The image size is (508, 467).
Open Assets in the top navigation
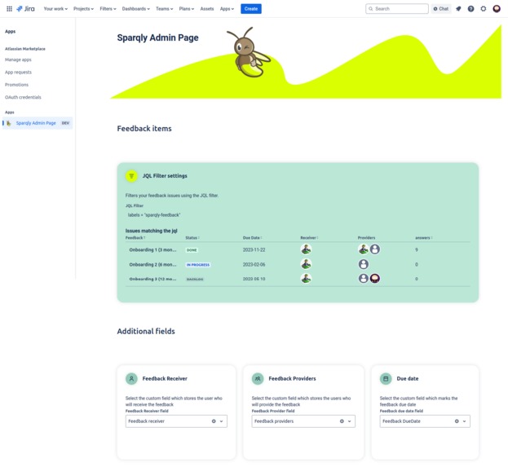pyautogui.click(x=207, y=9)
